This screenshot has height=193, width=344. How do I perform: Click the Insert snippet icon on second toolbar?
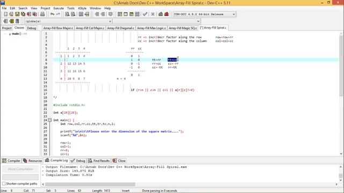pos(5,21)
